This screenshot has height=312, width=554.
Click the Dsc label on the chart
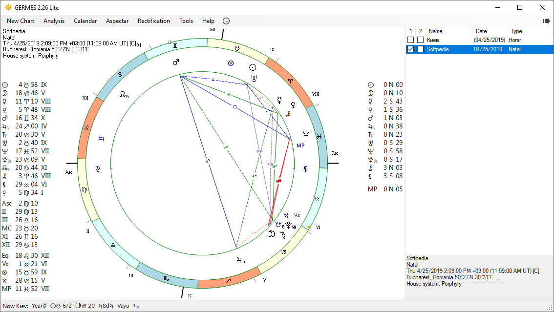[x=335, y=153]
